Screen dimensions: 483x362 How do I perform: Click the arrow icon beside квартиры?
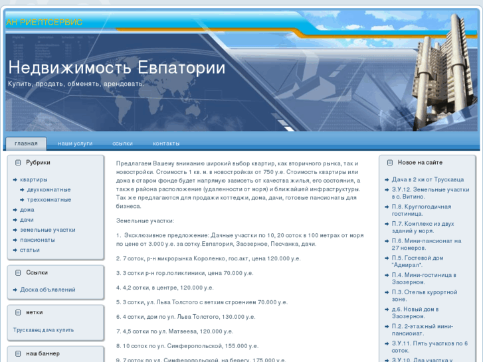click(x=15, y=179)
